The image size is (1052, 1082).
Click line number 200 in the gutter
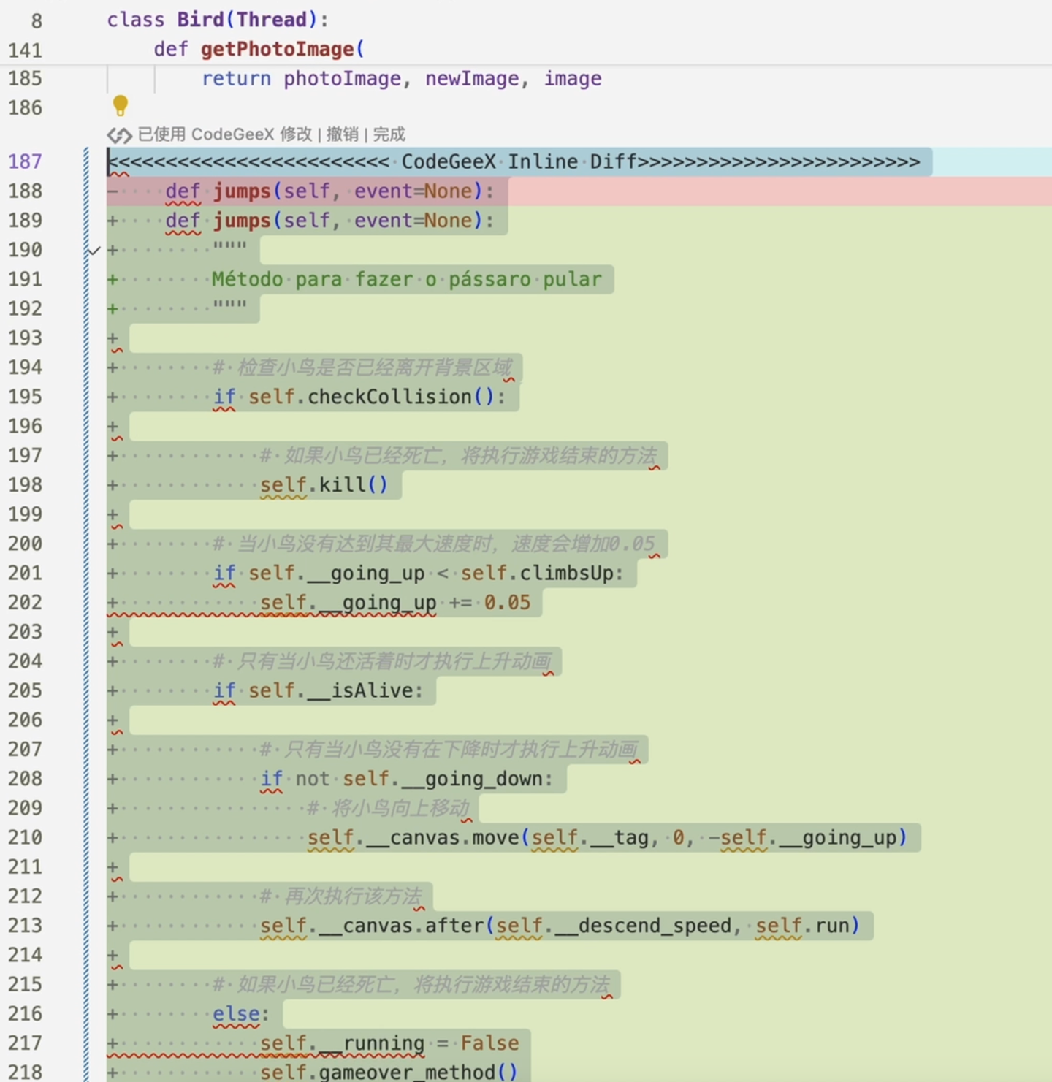click(x=25, y=544)
